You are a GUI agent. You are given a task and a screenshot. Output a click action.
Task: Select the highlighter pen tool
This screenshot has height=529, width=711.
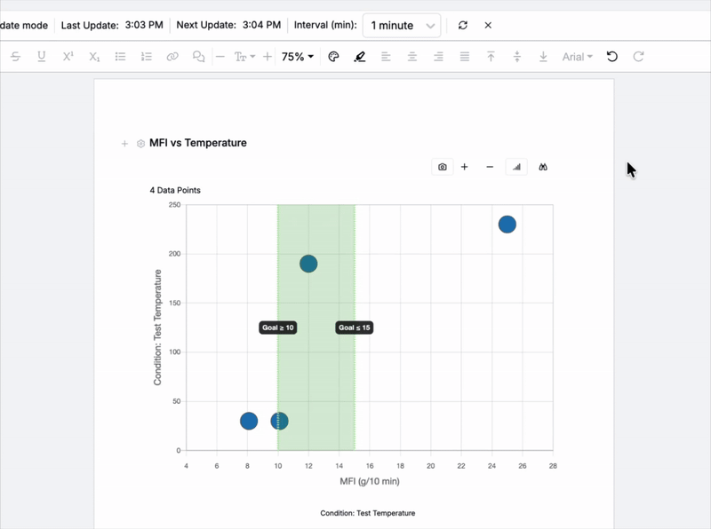[359, 57]
